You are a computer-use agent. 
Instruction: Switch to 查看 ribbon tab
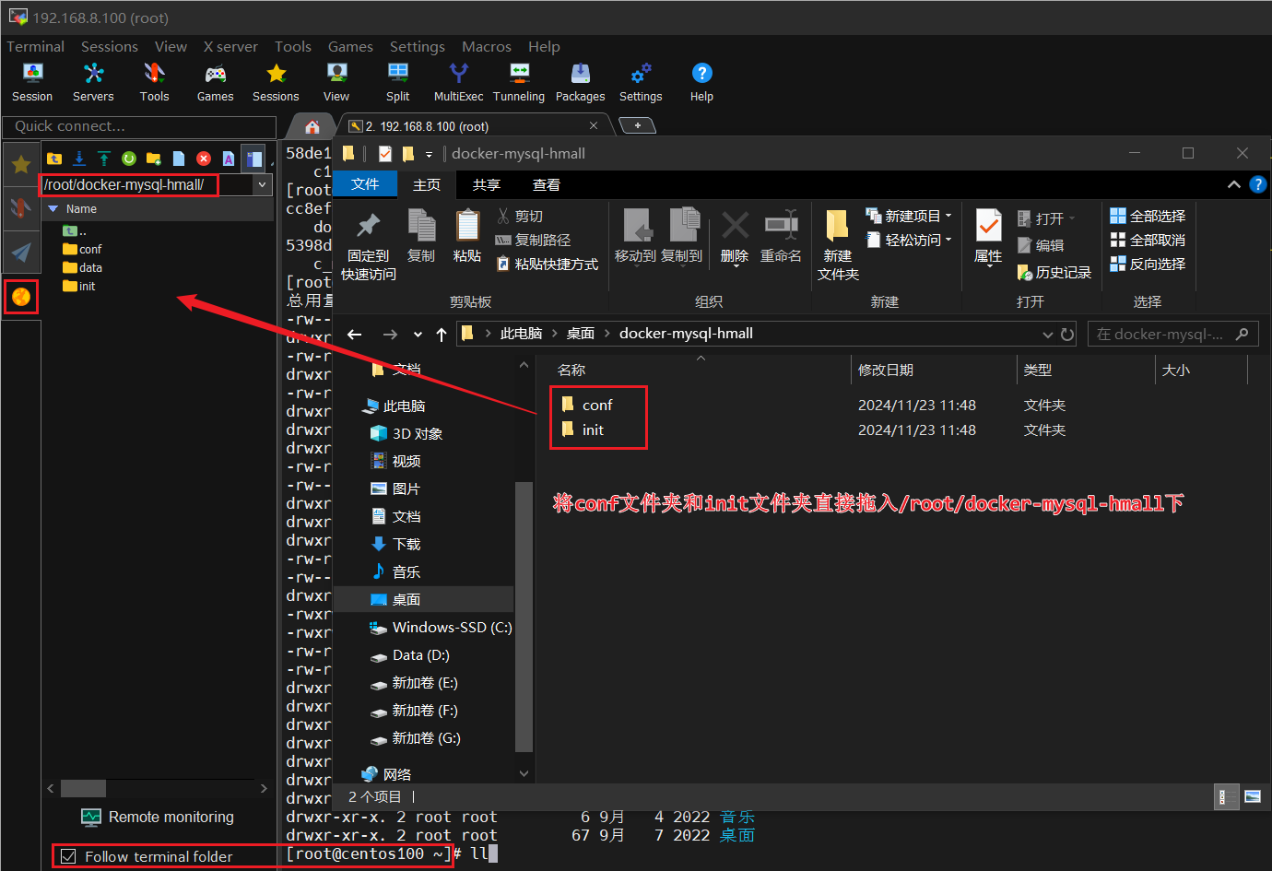click(546, 184)
